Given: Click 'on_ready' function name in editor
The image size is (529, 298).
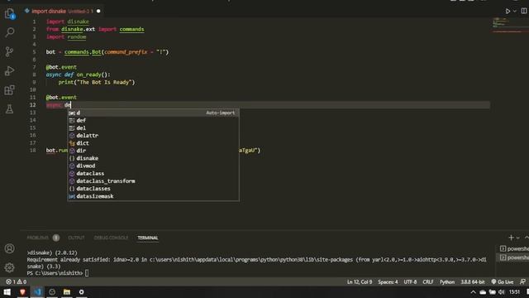Looking at the screenshot, I should tap(88, 74).
